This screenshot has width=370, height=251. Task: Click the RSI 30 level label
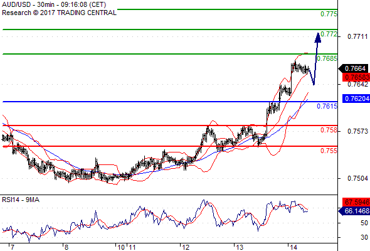[x=364, y=237]
